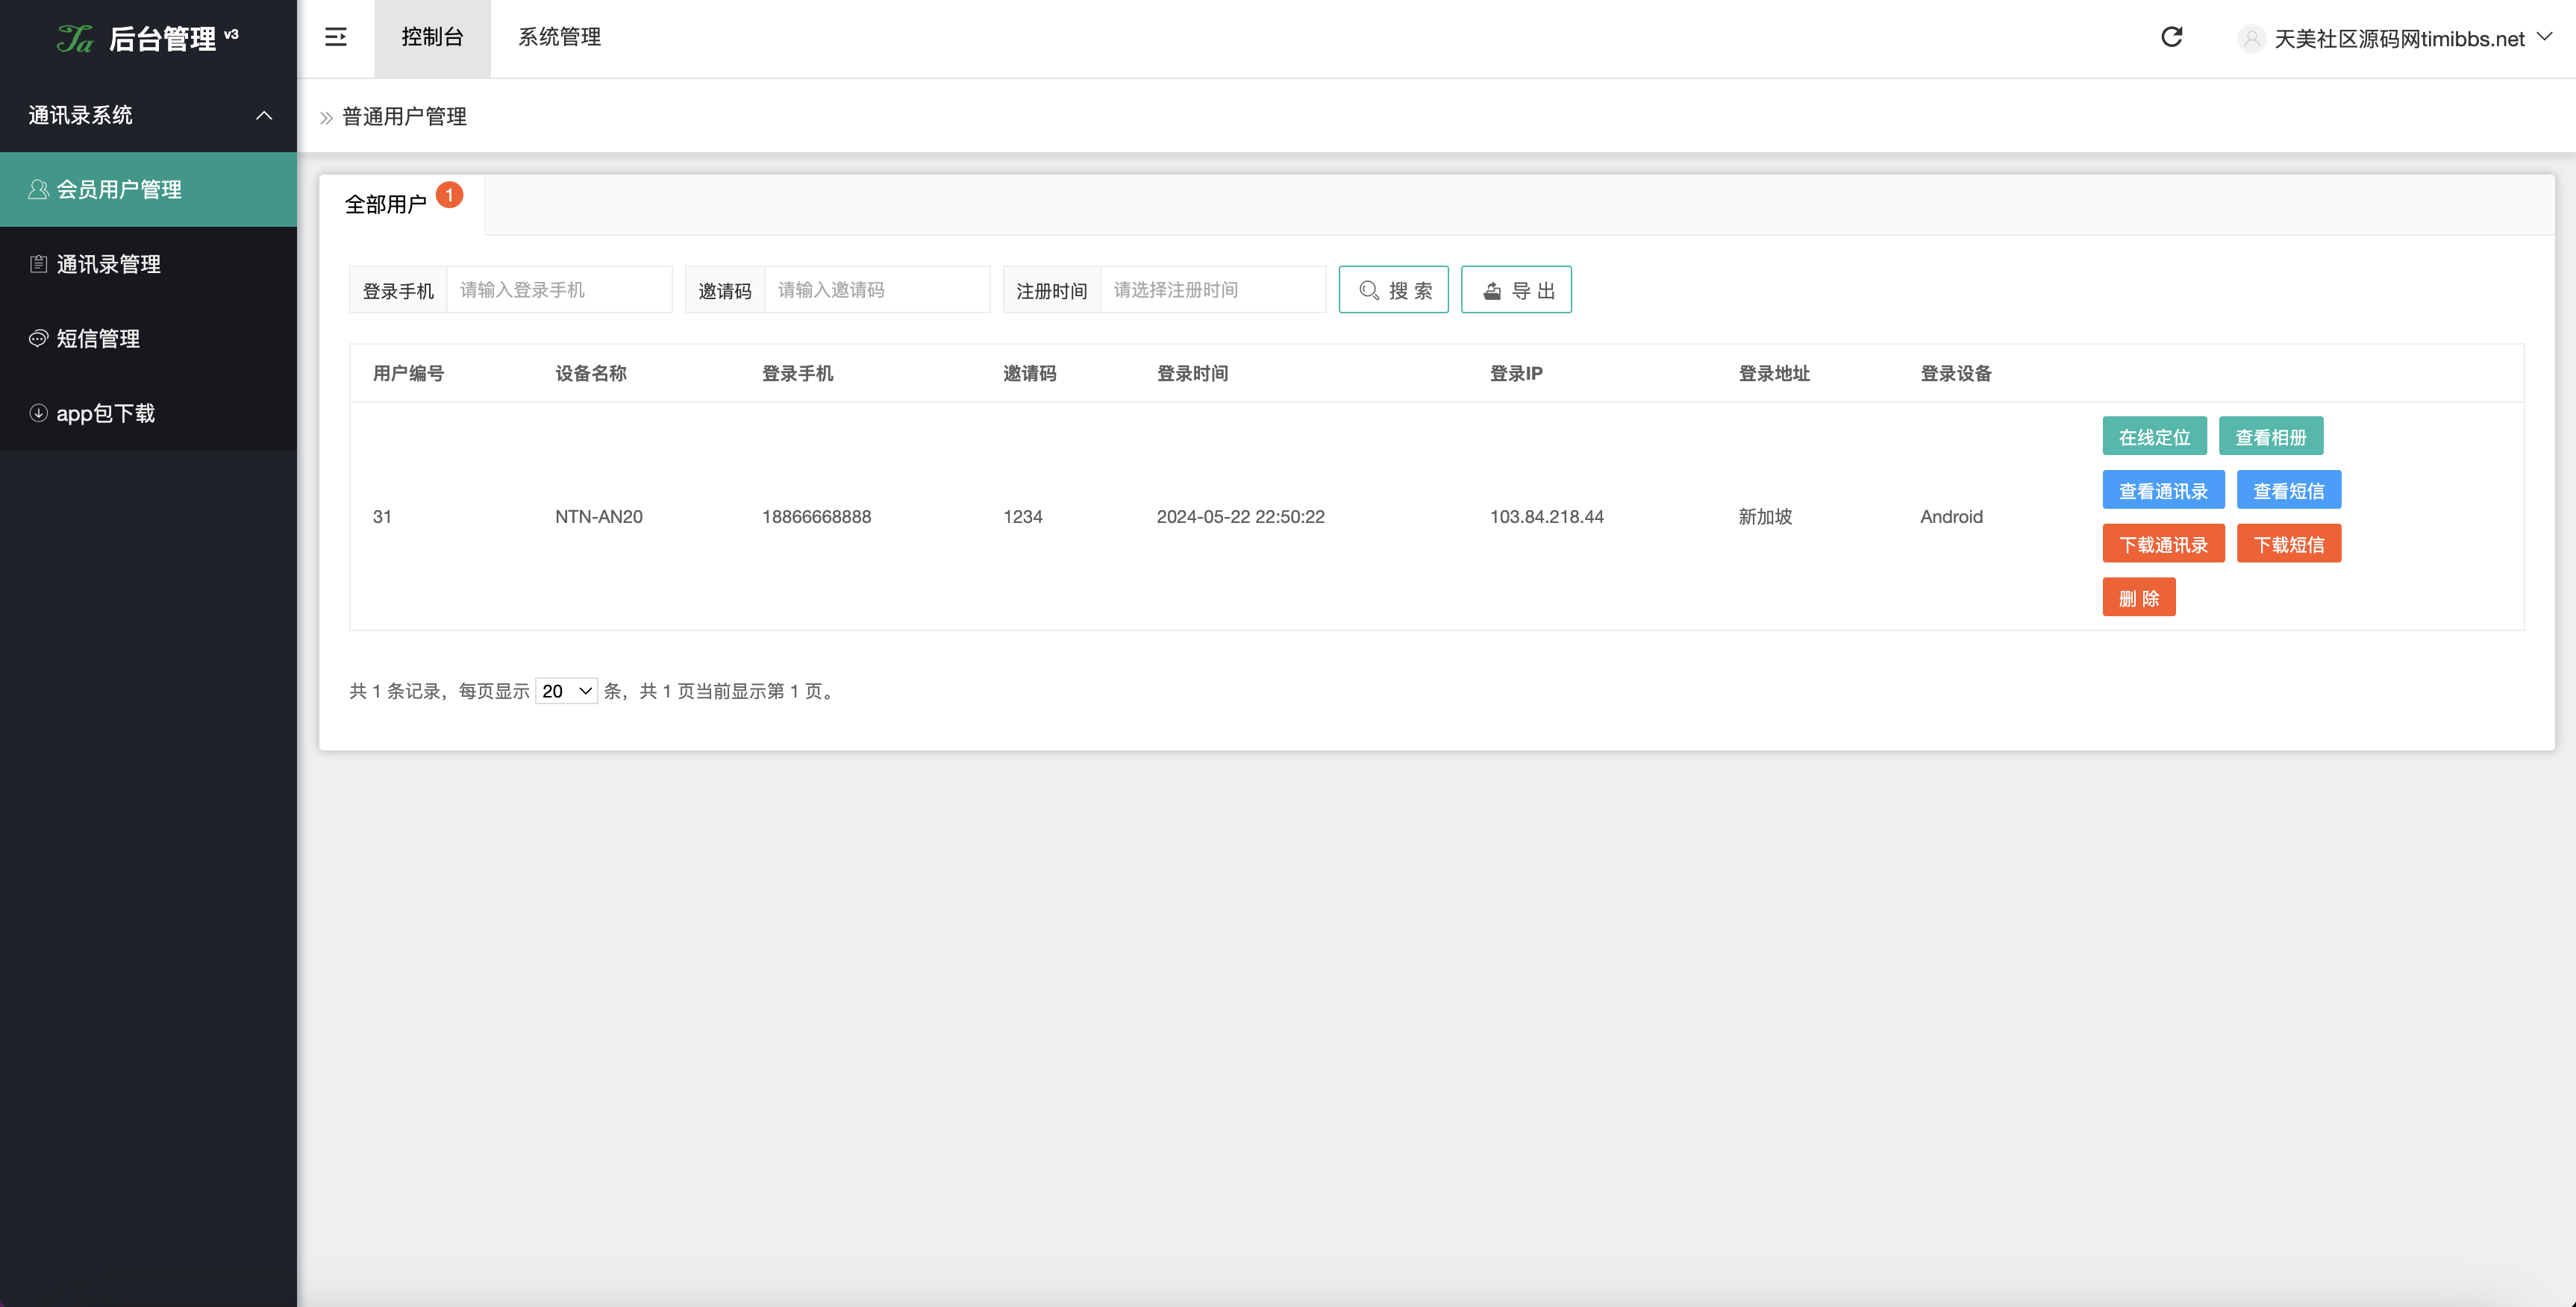The height and width of the screenshot is (1307, 2576).
Task: Change page size using the 20 selector
Action: coord(566,690)
